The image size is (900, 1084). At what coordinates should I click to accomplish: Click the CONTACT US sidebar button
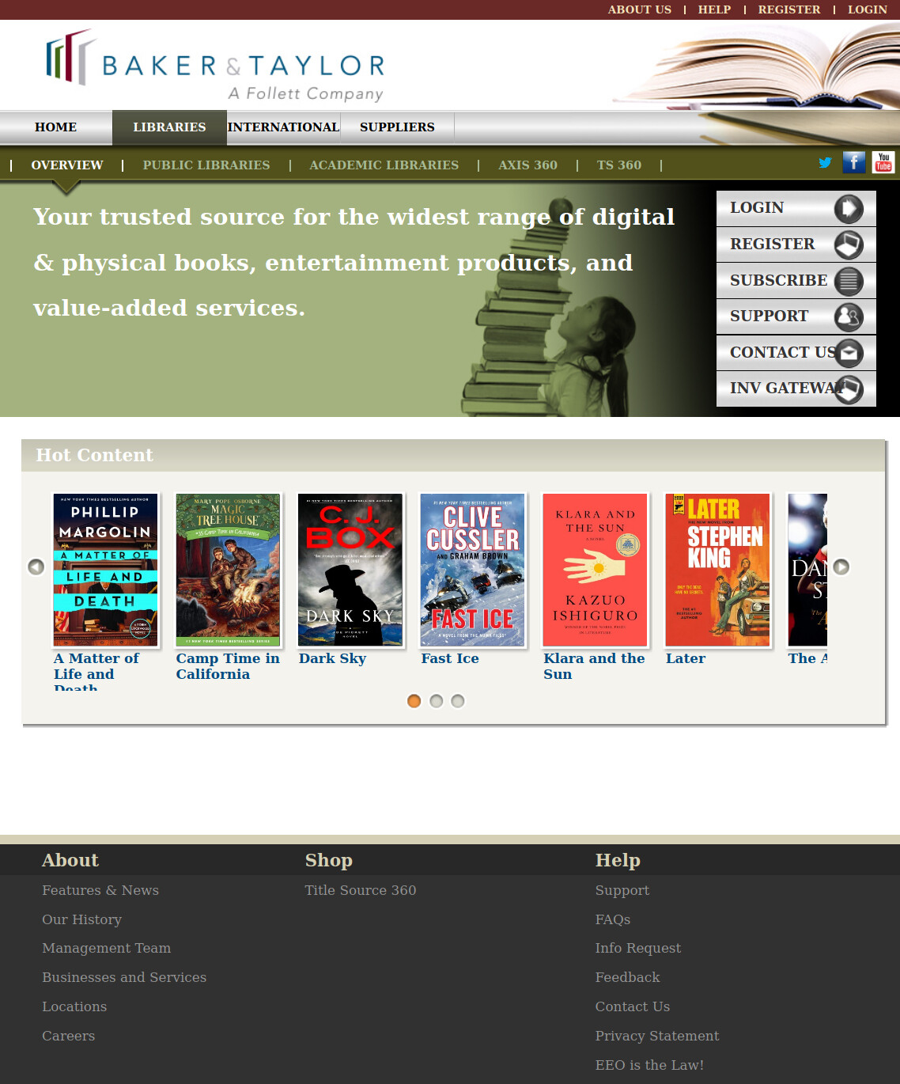tap(796, 353)
